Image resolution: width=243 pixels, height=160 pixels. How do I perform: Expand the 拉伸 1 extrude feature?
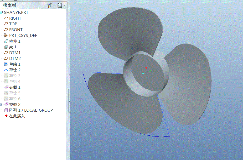[x=1, y=41]
